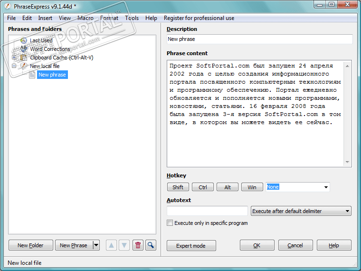Enable Execute only in specific program
This screenshot has width=361, height=271.
pos(170,223)
